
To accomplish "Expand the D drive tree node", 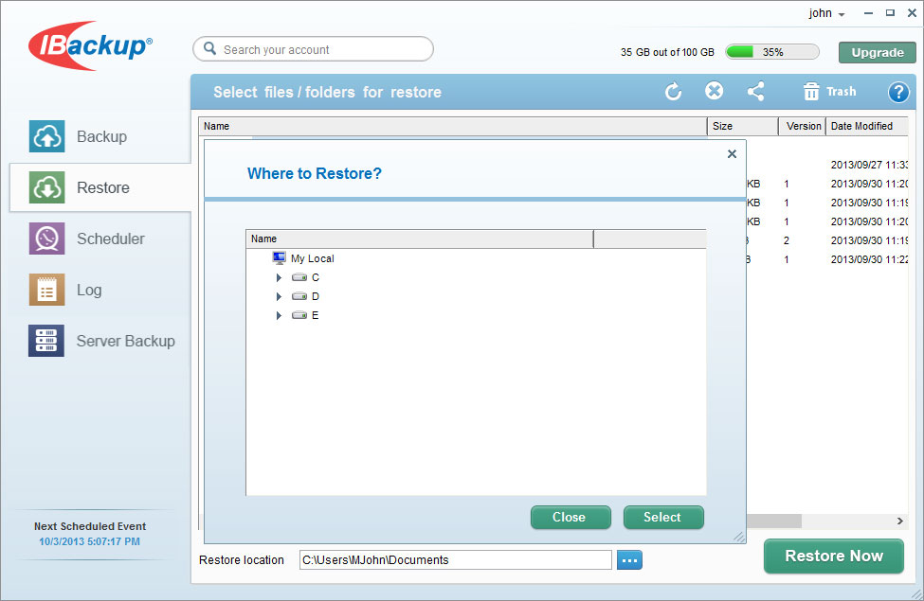I will [x=279, y=296].
